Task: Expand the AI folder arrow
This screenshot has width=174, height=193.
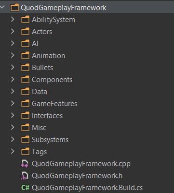Action: pos(13,43)
